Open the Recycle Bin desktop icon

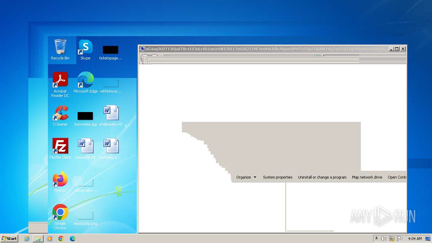pos(60,50)
